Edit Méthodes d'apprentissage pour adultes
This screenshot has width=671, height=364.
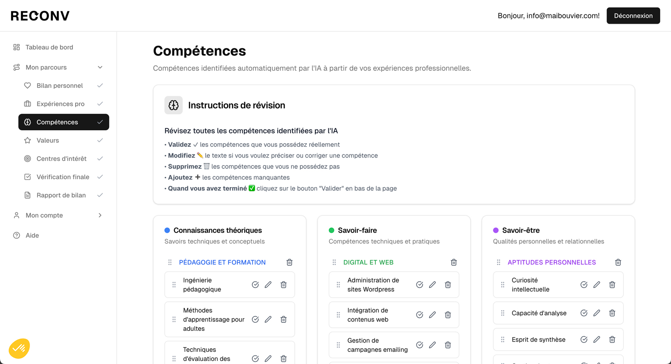[268, 319]
